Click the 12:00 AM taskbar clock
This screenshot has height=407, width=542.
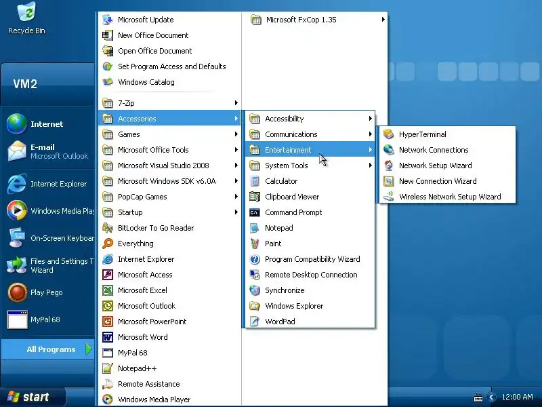pyautogui.click(x=517, y=397)
